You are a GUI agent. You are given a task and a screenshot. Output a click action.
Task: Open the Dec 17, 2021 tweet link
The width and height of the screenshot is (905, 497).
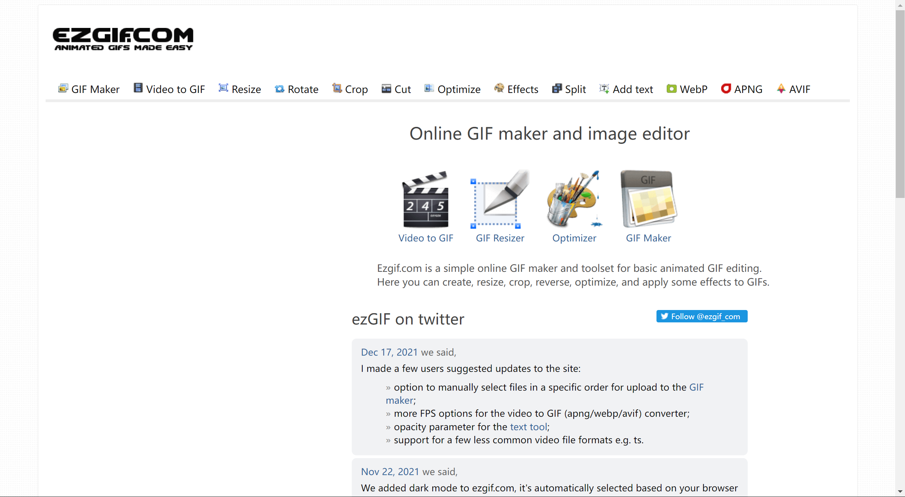pyautogui.click(x=389, y=352)
